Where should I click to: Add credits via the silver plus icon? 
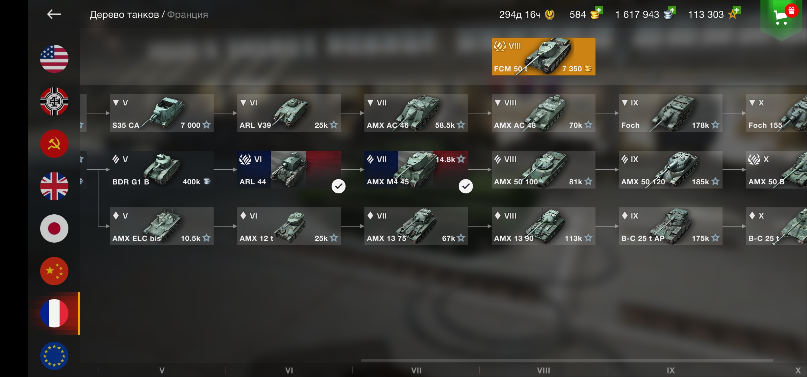click(x=670, y=13)
